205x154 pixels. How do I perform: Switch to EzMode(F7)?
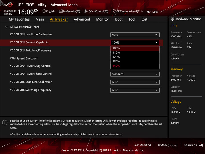(x=168, y=145)
